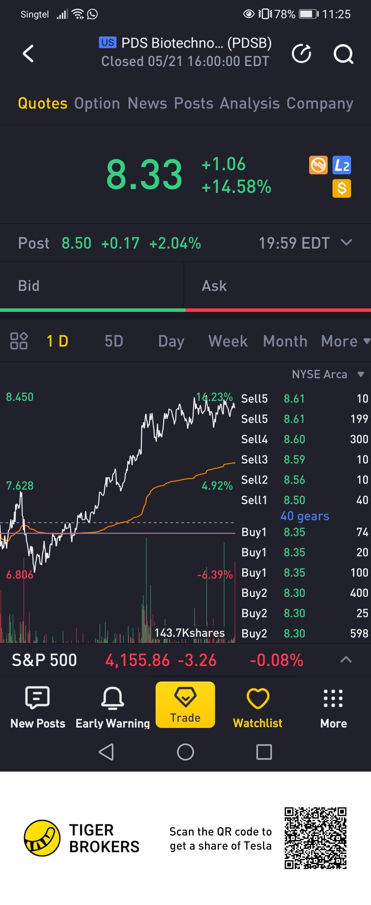Tap the red ask ratio bar
Image resolution: width=371 pixels, height=905 pixels.
pos(278,310)
